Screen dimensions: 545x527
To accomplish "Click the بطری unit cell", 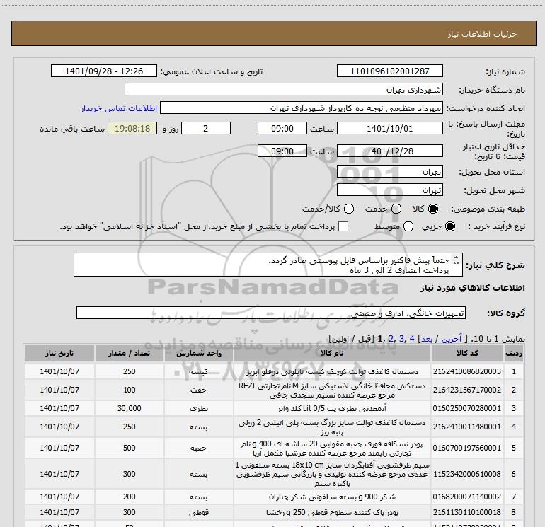I will pos(198,408).
